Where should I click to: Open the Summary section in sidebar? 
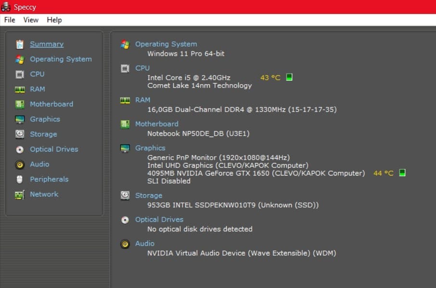point(47,44)
